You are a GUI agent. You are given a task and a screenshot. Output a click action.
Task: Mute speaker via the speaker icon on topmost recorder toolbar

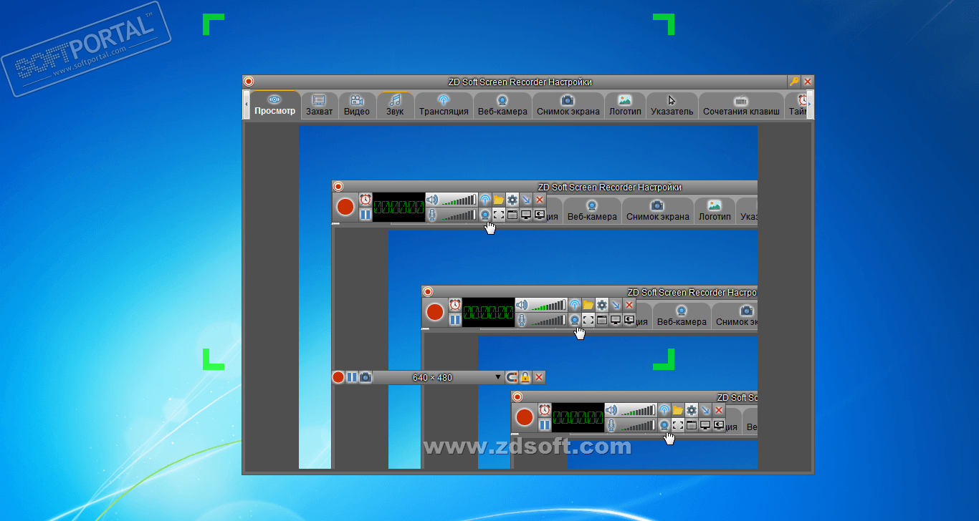tap(431, 200)
